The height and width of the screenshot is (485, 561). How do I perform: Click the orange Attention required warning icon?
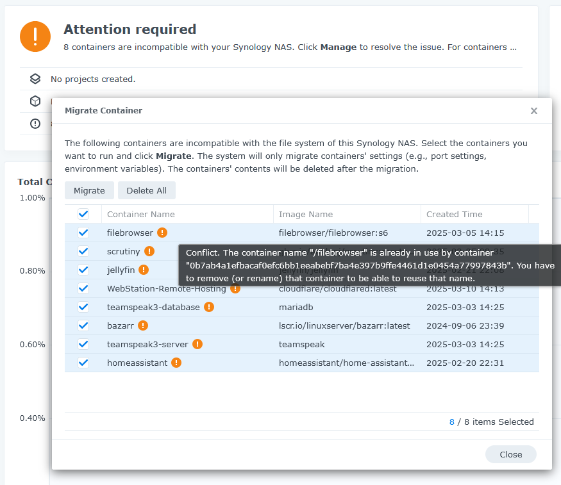coord(35,37)
